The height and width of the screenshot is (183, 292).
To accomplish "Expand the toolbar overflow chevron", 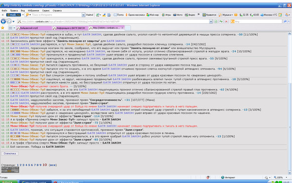I will [x=199, y=14].
